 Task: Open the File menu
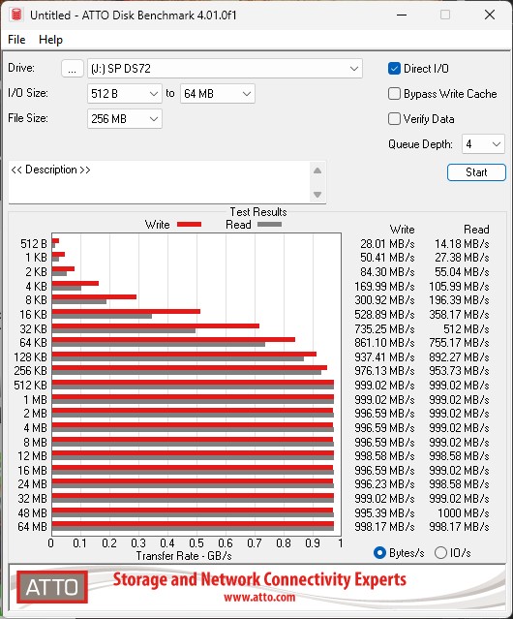coord(16,40)
